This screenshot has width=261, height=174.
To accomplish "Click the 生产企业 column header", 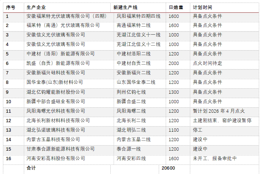I will pos(37,7).
